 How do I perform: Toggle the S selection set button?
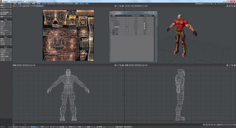(x=215, y=125)
